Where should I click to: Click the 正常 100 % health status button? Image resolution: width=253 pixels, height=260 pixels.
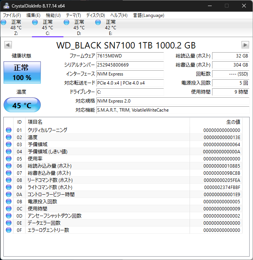tap(22, 73)
